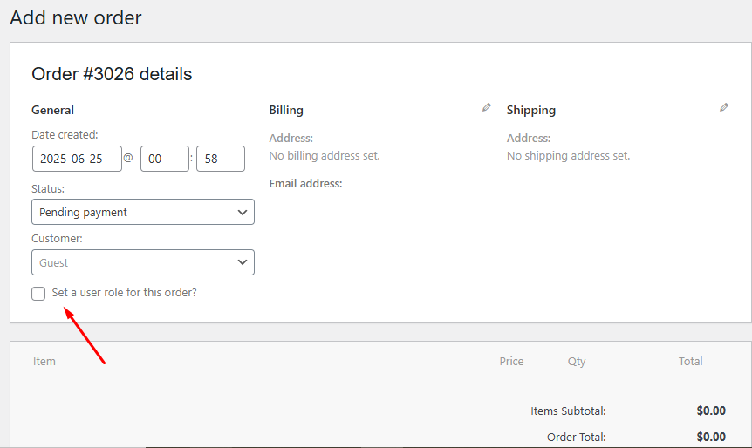Click the Date created field
752x448 pixels.
[77, 159]
